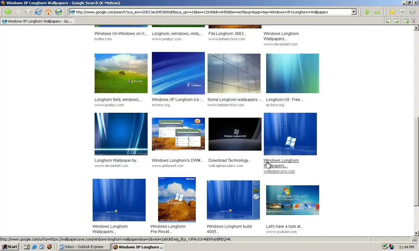Click the Windows XP Longhorn taskbar button
Image resolution: width=419 pixels, height=251 pixels.
(138, 247)
